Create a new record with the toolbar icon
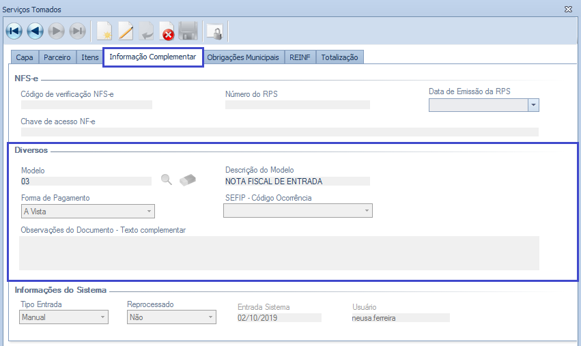 tap(104, 31)
